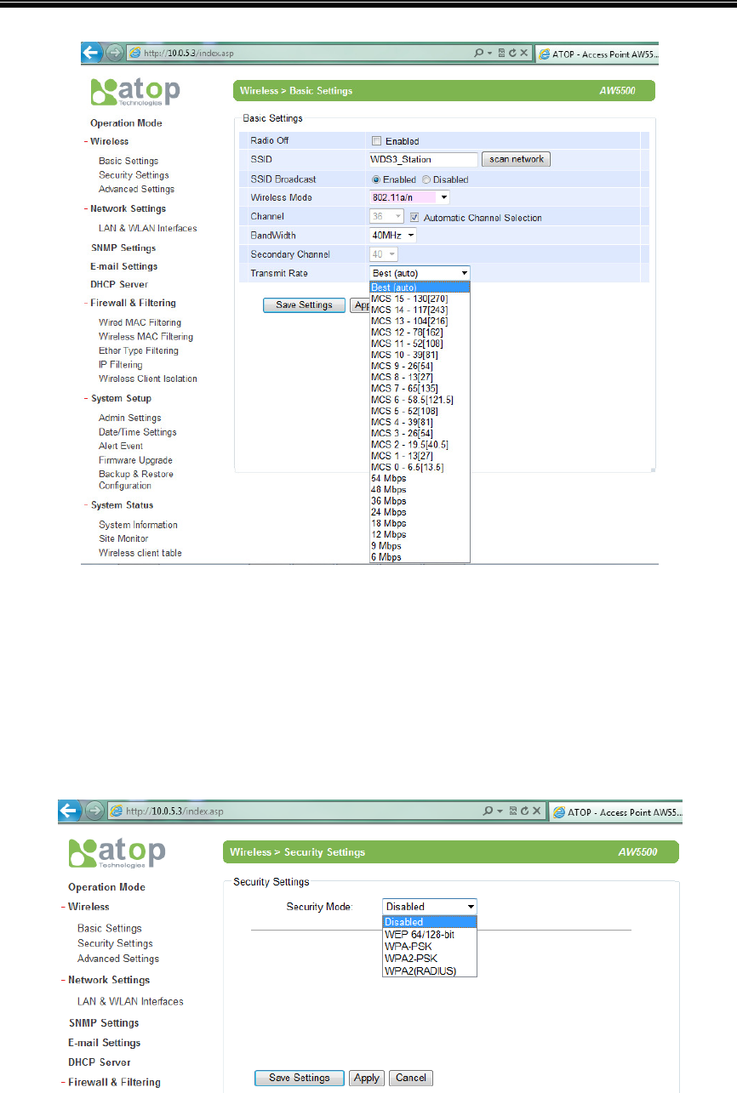Collapse Wireless section on Security Settings page sidebar
Screen dimensions: 737x1093
tap(64, 907)
